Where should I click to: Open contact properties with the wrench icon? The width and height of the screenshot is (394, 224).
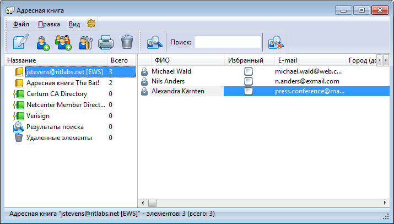tap(85, 43)
